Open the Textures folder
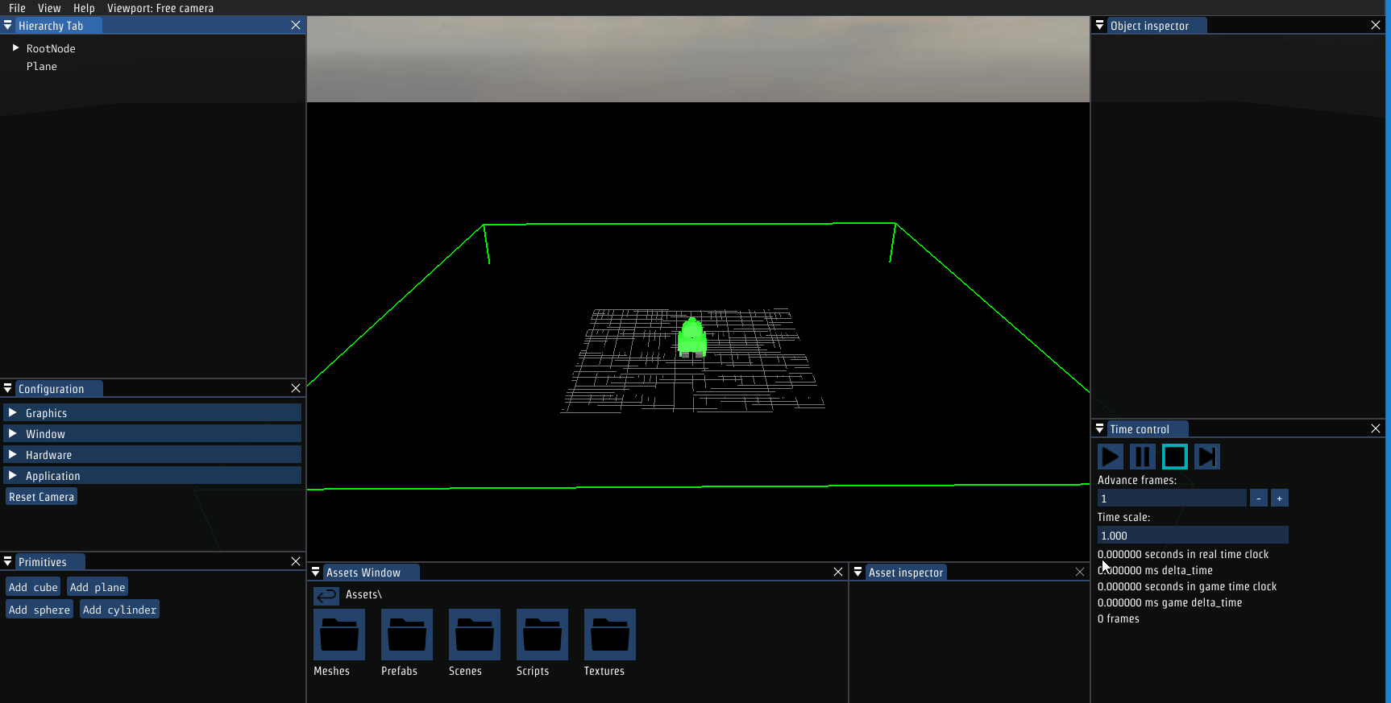Viewport: 1391px width, 703px height. [610, 635]
